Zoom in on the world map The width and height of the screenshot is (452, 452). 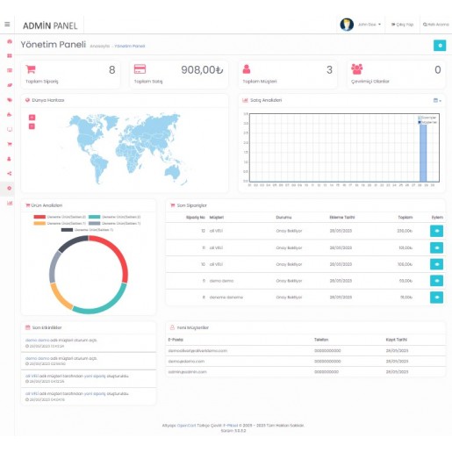tap(32, 118)
